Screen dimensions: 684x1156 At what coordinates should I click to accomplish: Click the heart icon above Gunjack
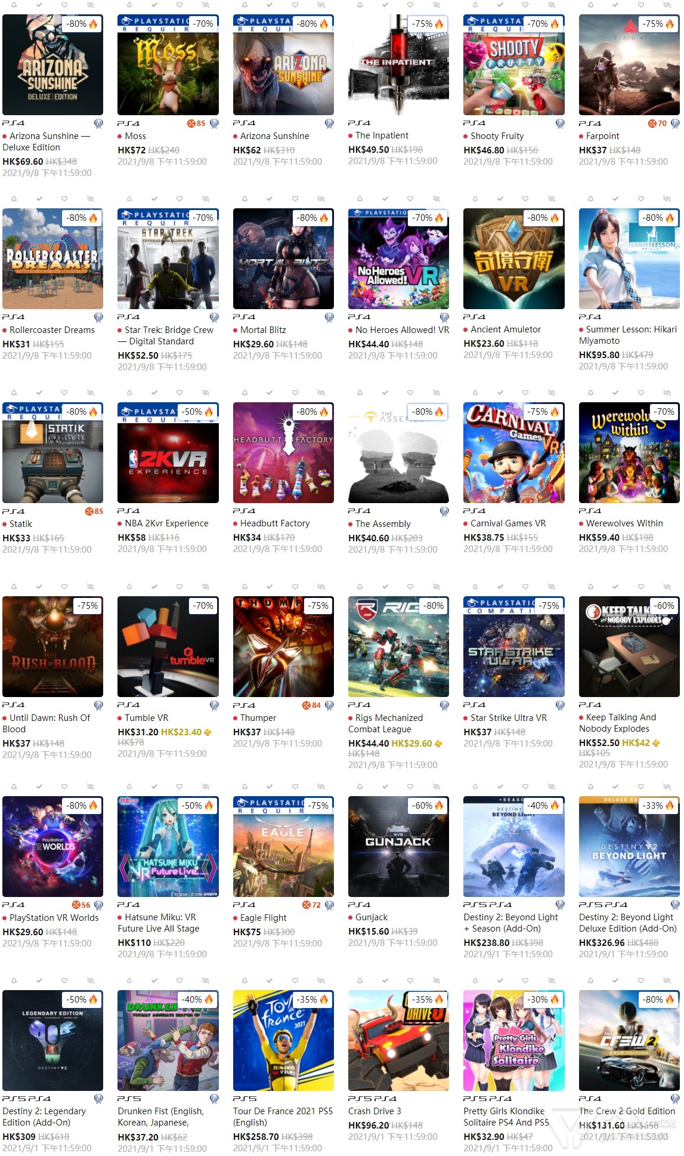click(x=410, y=787)
